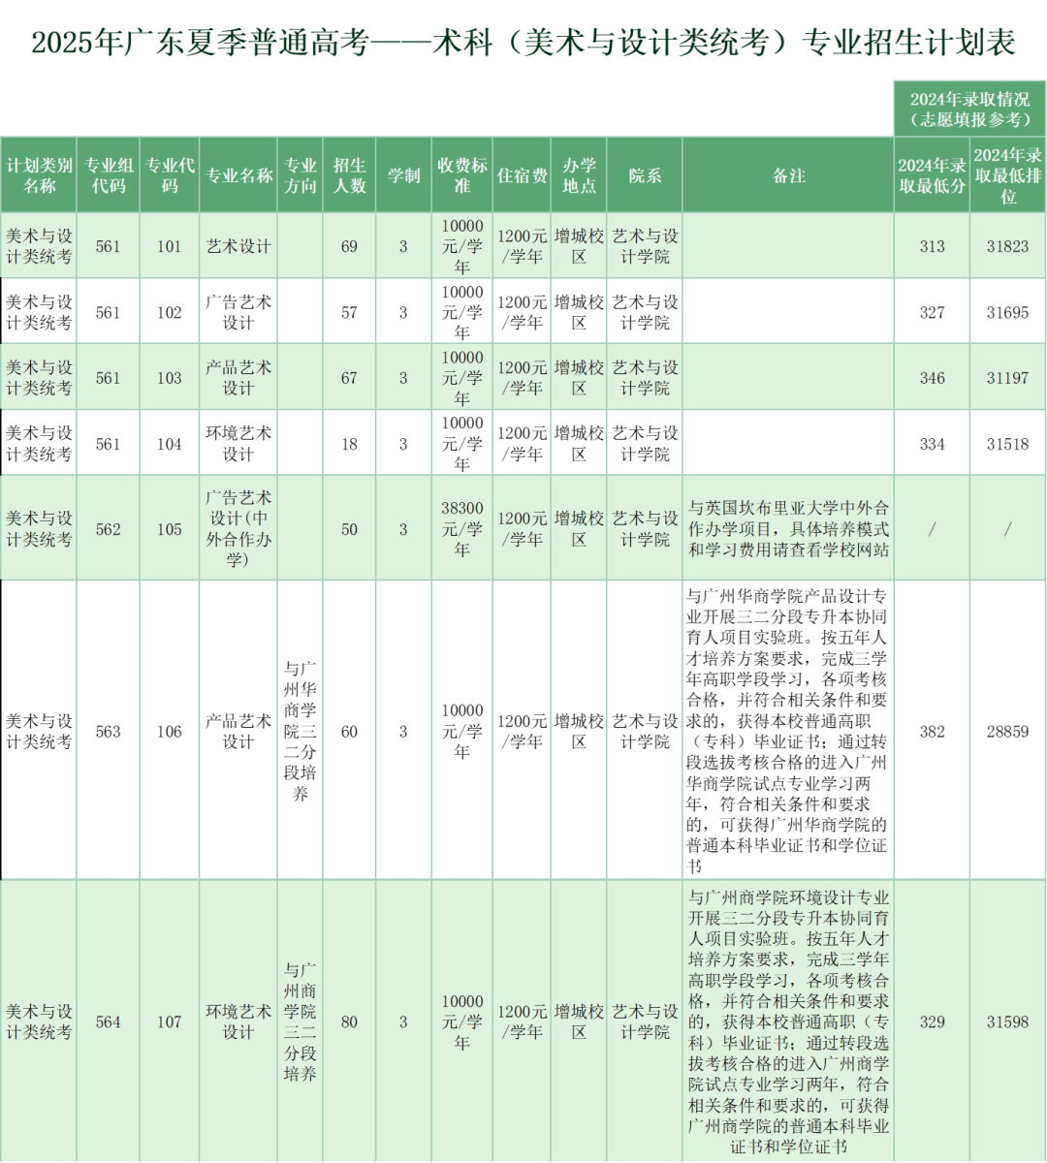Click the 专业方向 column header
This screenshot has height=1163, width=1047.
click(301, 175)
